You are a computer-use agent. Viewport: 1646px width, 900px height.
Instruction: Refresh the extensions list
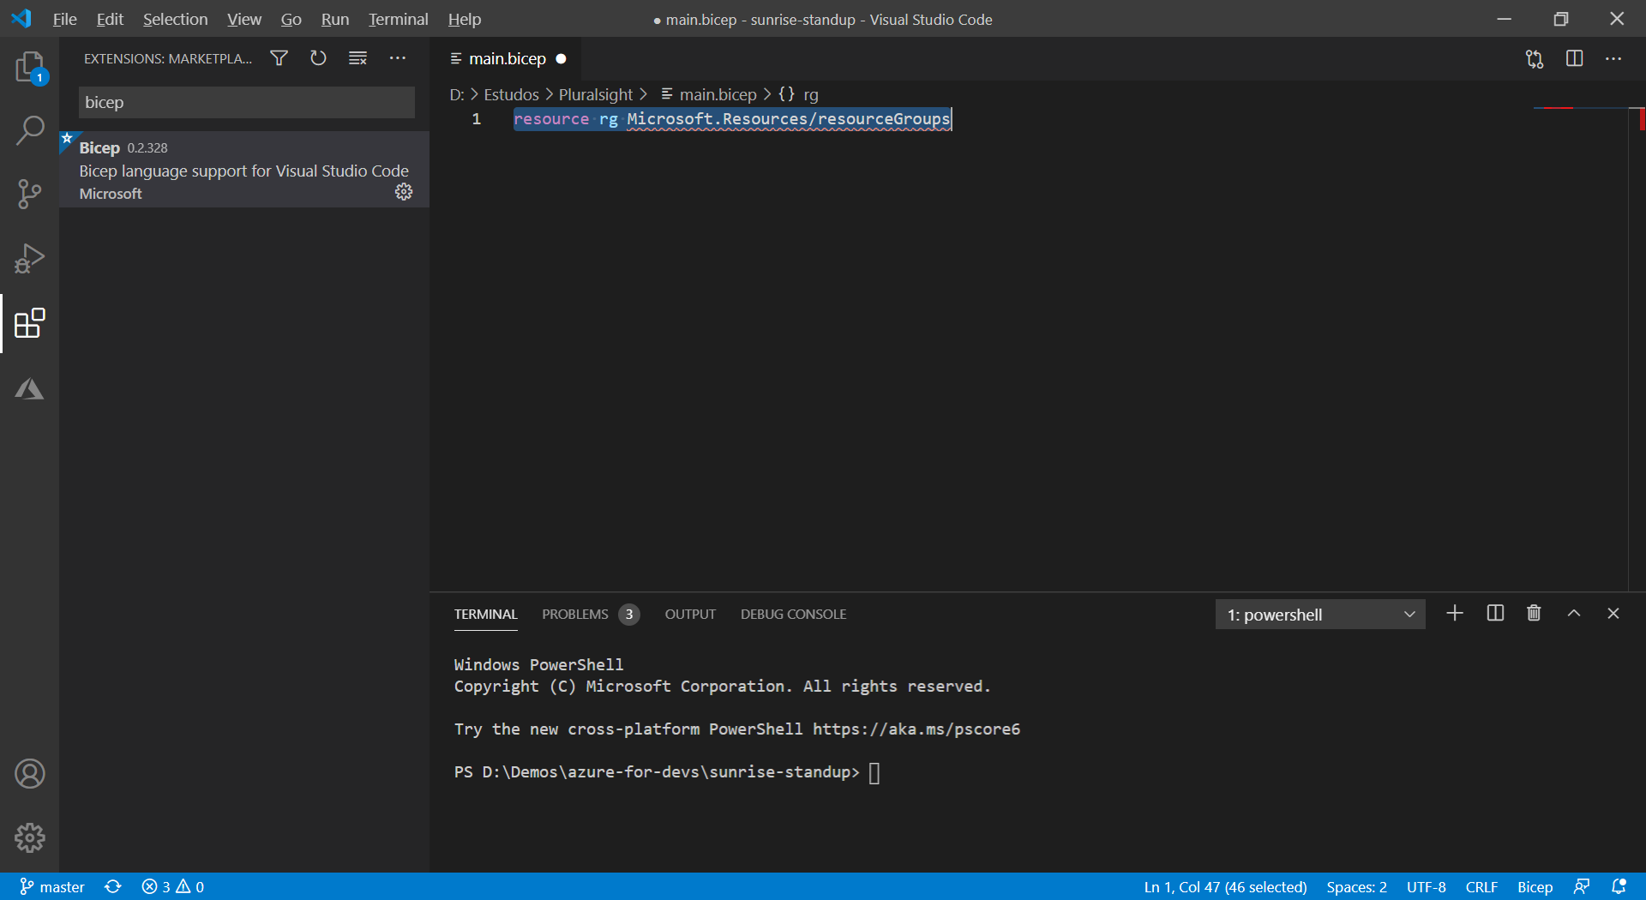318,57
